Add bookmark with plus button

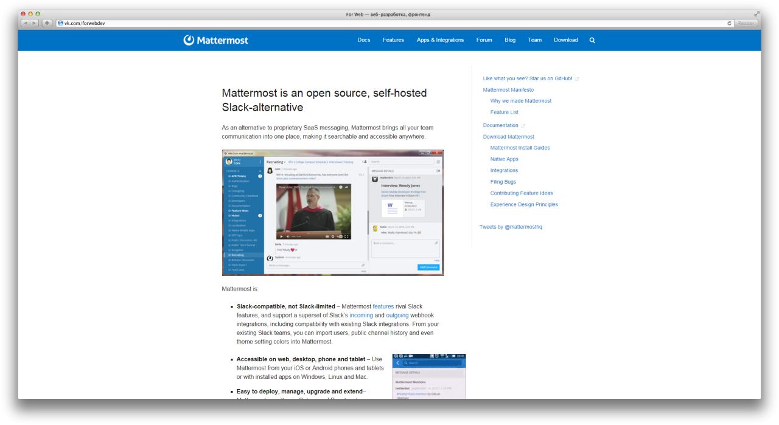47,23
